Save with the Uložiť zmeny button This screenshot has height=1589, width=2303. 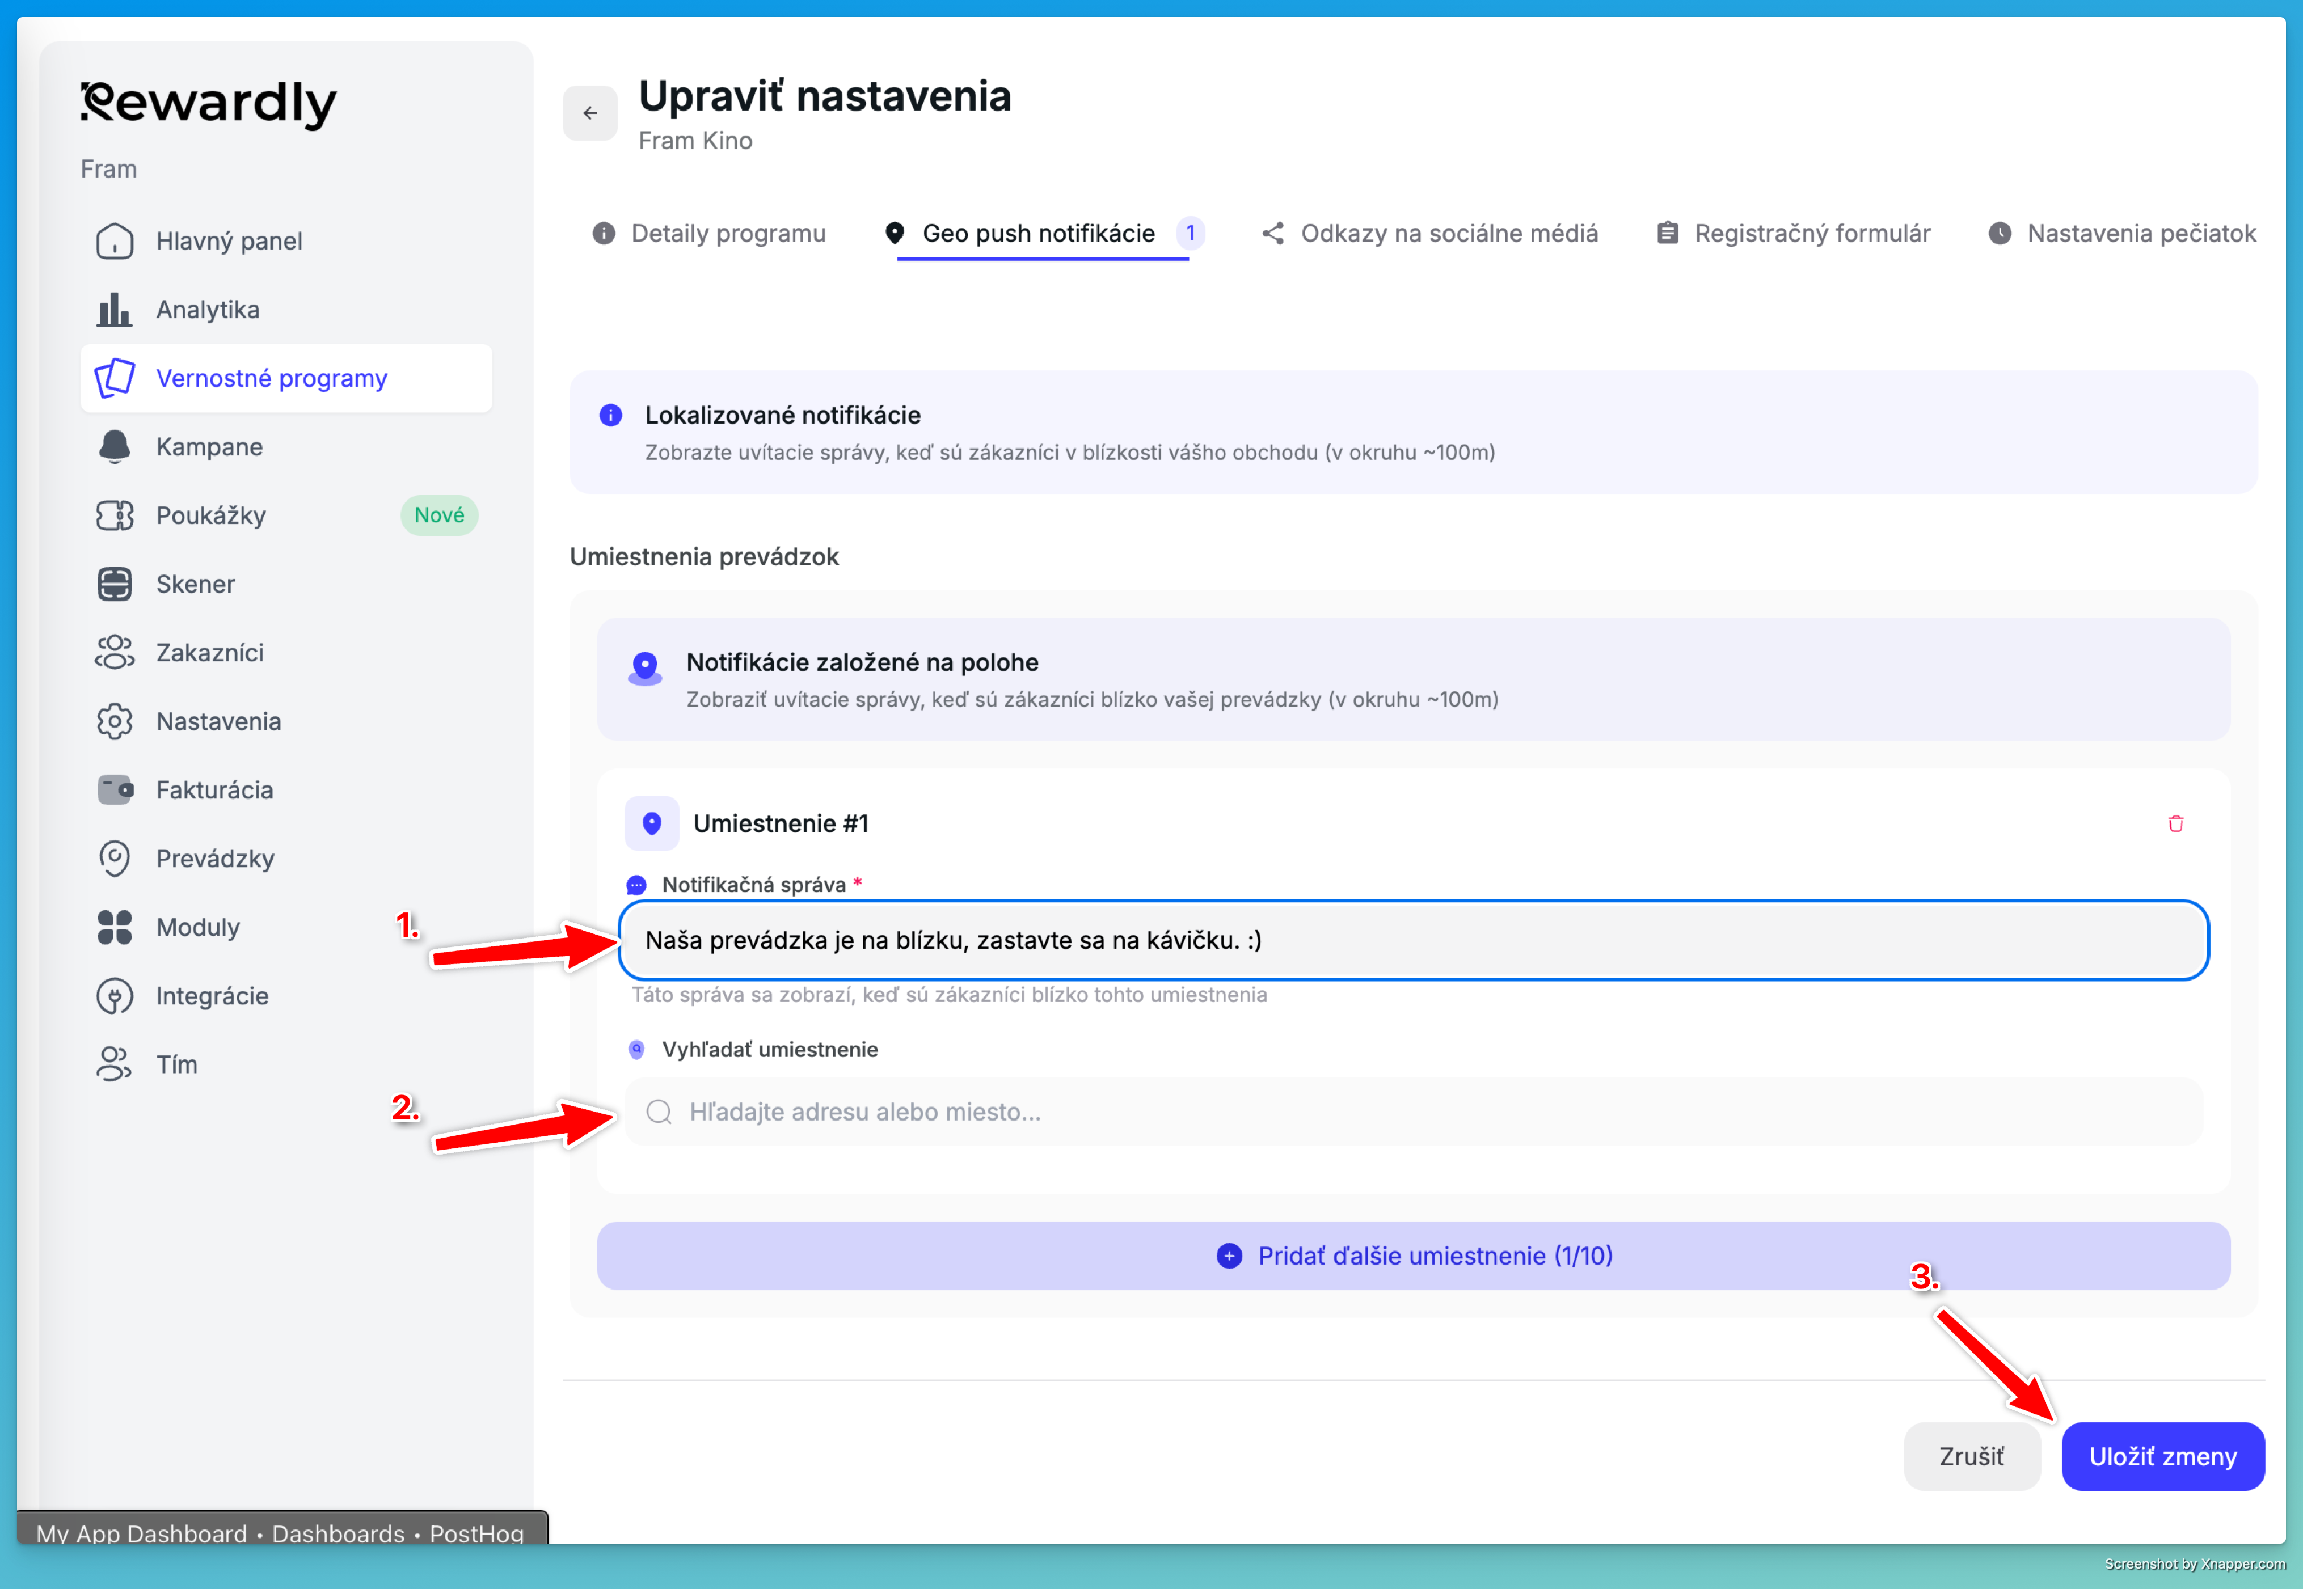coord(2163,1456)
